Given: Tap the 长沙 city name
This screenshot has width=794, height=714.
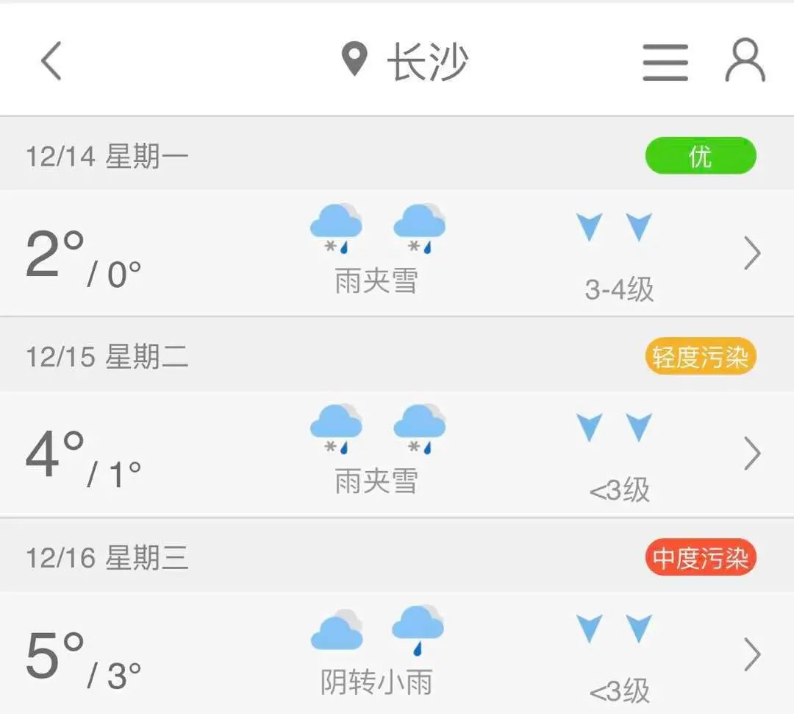Looking at the screenshot, I should coord(427,62).
